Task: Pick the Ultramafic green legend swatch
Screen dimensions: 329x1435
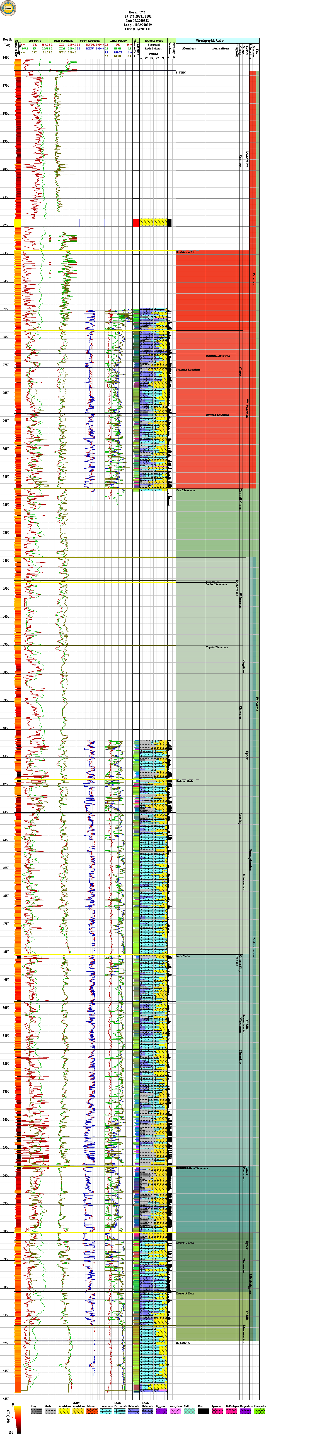Action: tap(259, 1411)
